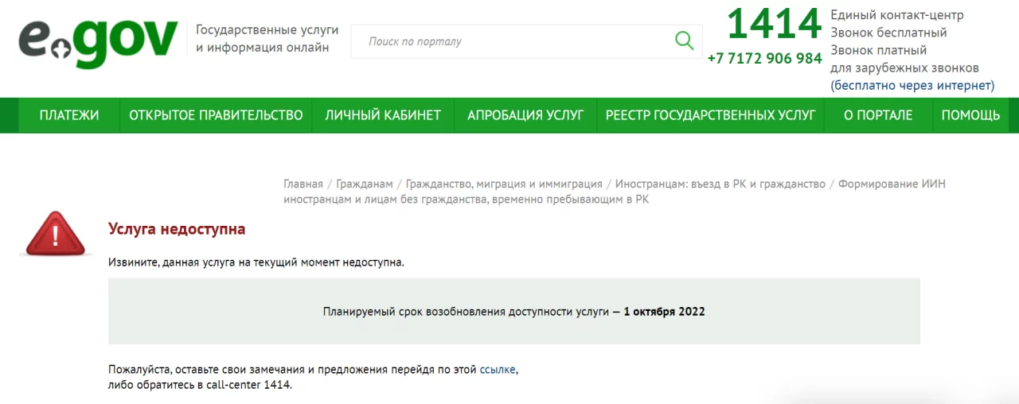Click the red warning triangle icon
1019x404 pixels.
coord(55,233)
